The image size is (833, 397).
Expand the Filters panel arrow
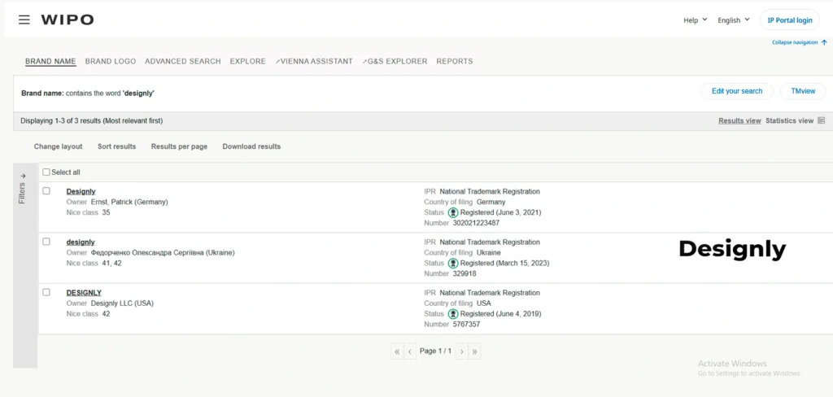point(23,176)
